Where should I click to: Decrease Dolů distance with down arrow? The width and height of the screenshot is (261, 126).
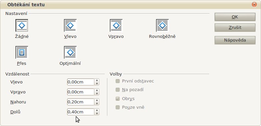(x=97, y=113)
